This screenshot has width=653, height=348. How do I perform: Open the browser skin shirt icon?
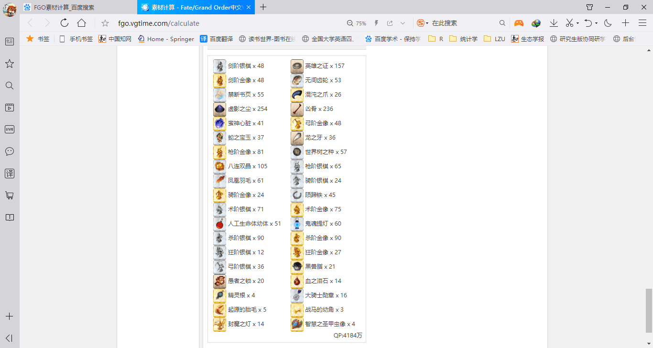tap(590, 7)
